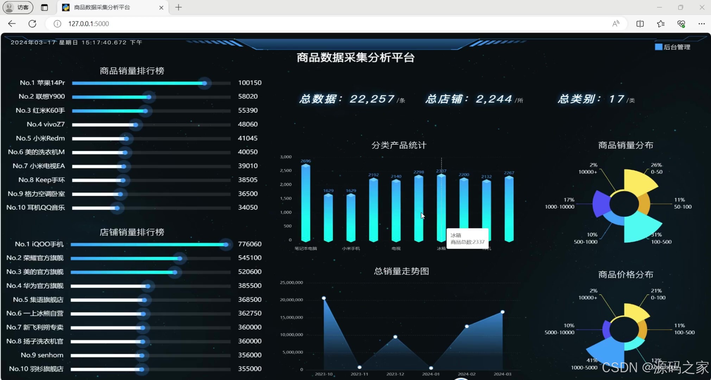Click the 2023-10 point on trend line
The image size is (711, 380).
coord(324,298)
